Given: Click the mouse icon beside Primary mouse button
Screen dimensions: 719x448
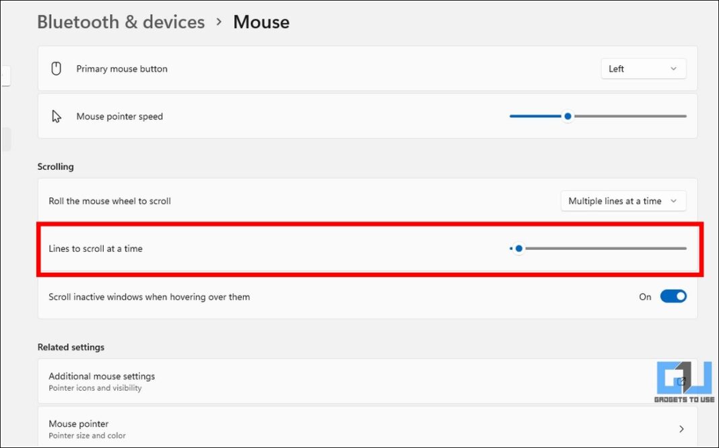Looking at the screenshot, I should (x=56, y=68).
